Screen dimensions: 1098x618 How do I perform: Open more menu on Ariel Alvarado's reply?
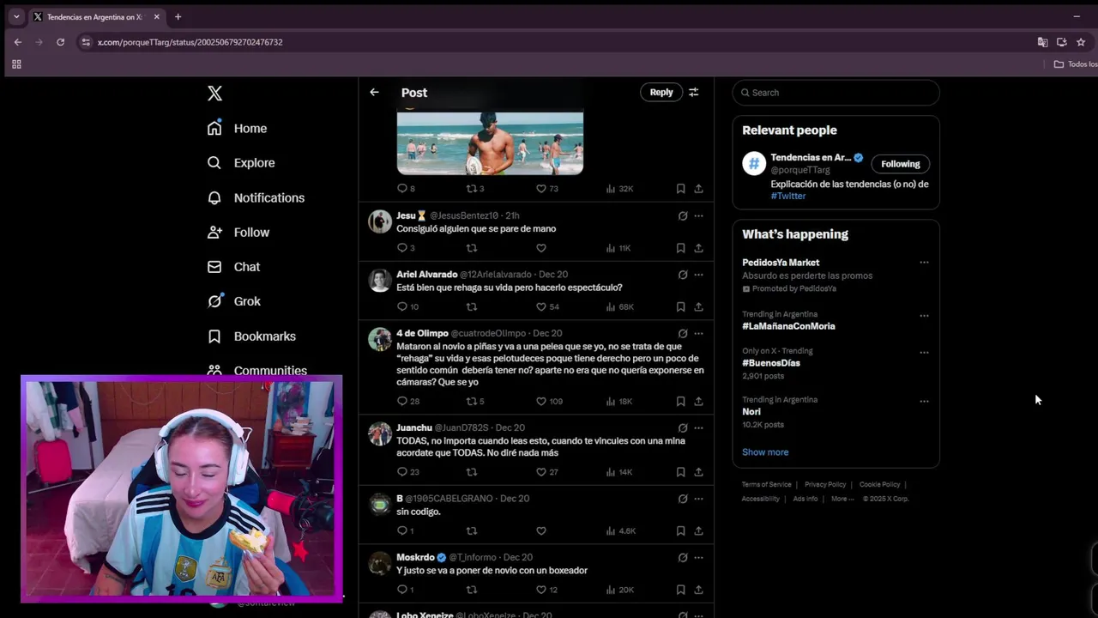pyautogui.click(x=698, y=275)
